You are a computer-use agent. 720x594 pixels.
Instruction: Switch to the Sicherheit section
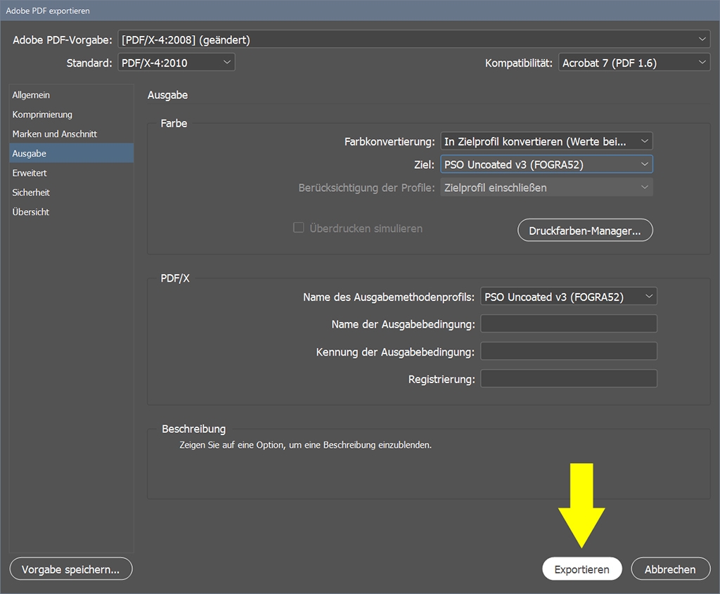(x=31, y=193)
